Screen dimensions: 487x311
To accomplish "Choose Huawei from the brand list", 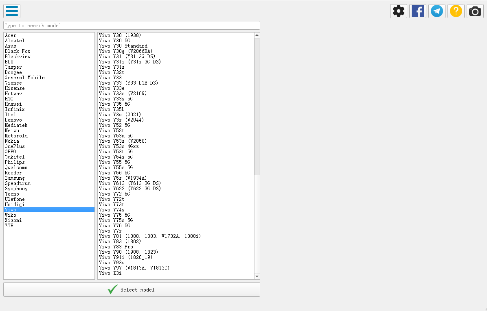I will click(13, 104).
